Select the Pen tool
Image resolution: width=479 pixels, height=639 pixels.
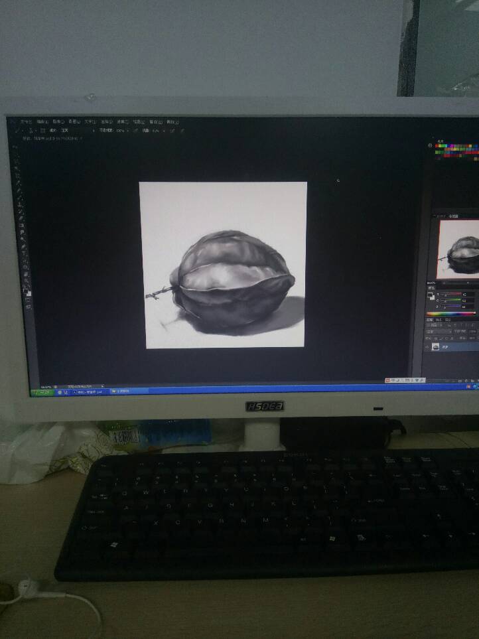coord(23,246)
